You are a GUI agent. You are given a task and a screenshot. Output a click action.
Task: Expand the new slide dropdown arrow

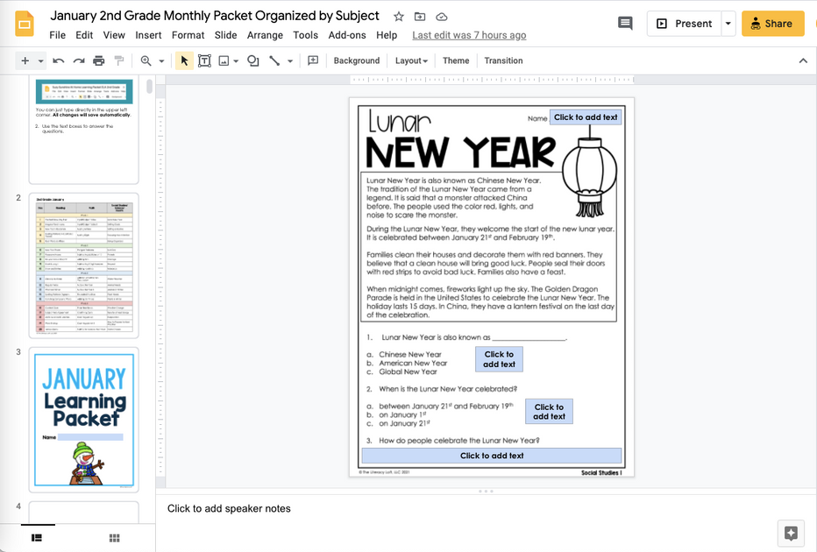click(x=39, y=60)
